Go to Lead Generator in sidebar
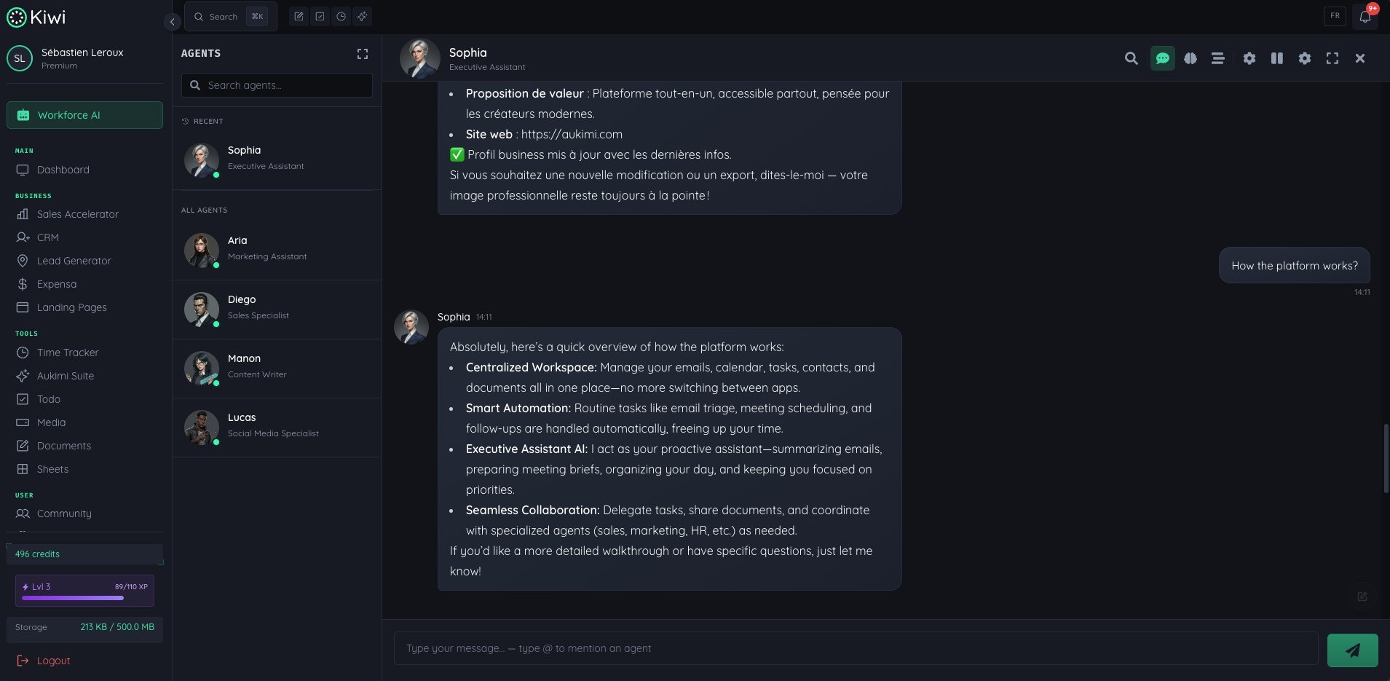Screen dimensions: 1390x681 point(74,261)
